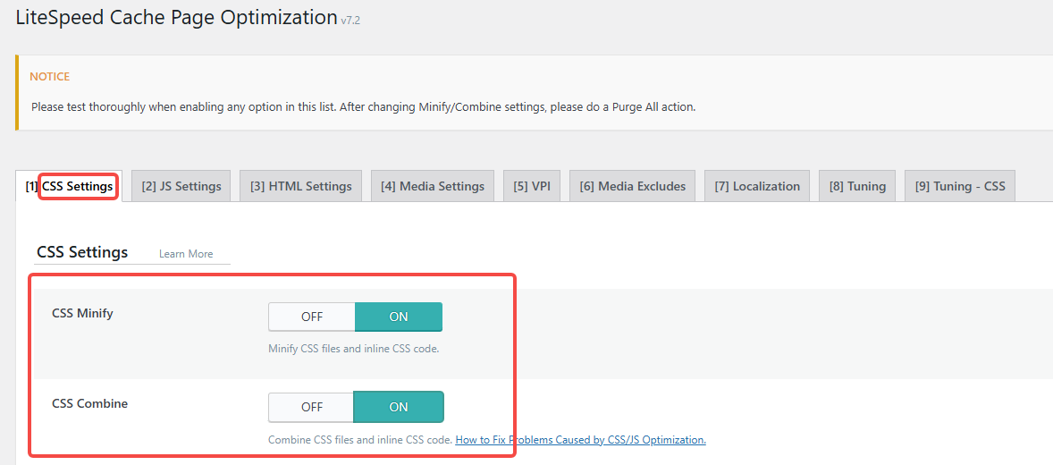Image resolution: width=1053 pixels, height=465 pixels.
Task: Open the VPI tab
Action: (531, 186)
